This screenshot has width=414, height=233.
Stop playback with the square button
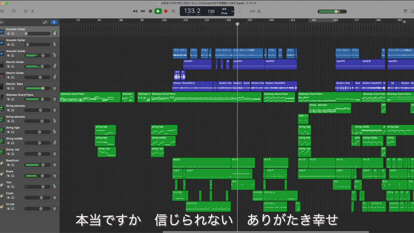pyautogui.click(x=151, y=11)
